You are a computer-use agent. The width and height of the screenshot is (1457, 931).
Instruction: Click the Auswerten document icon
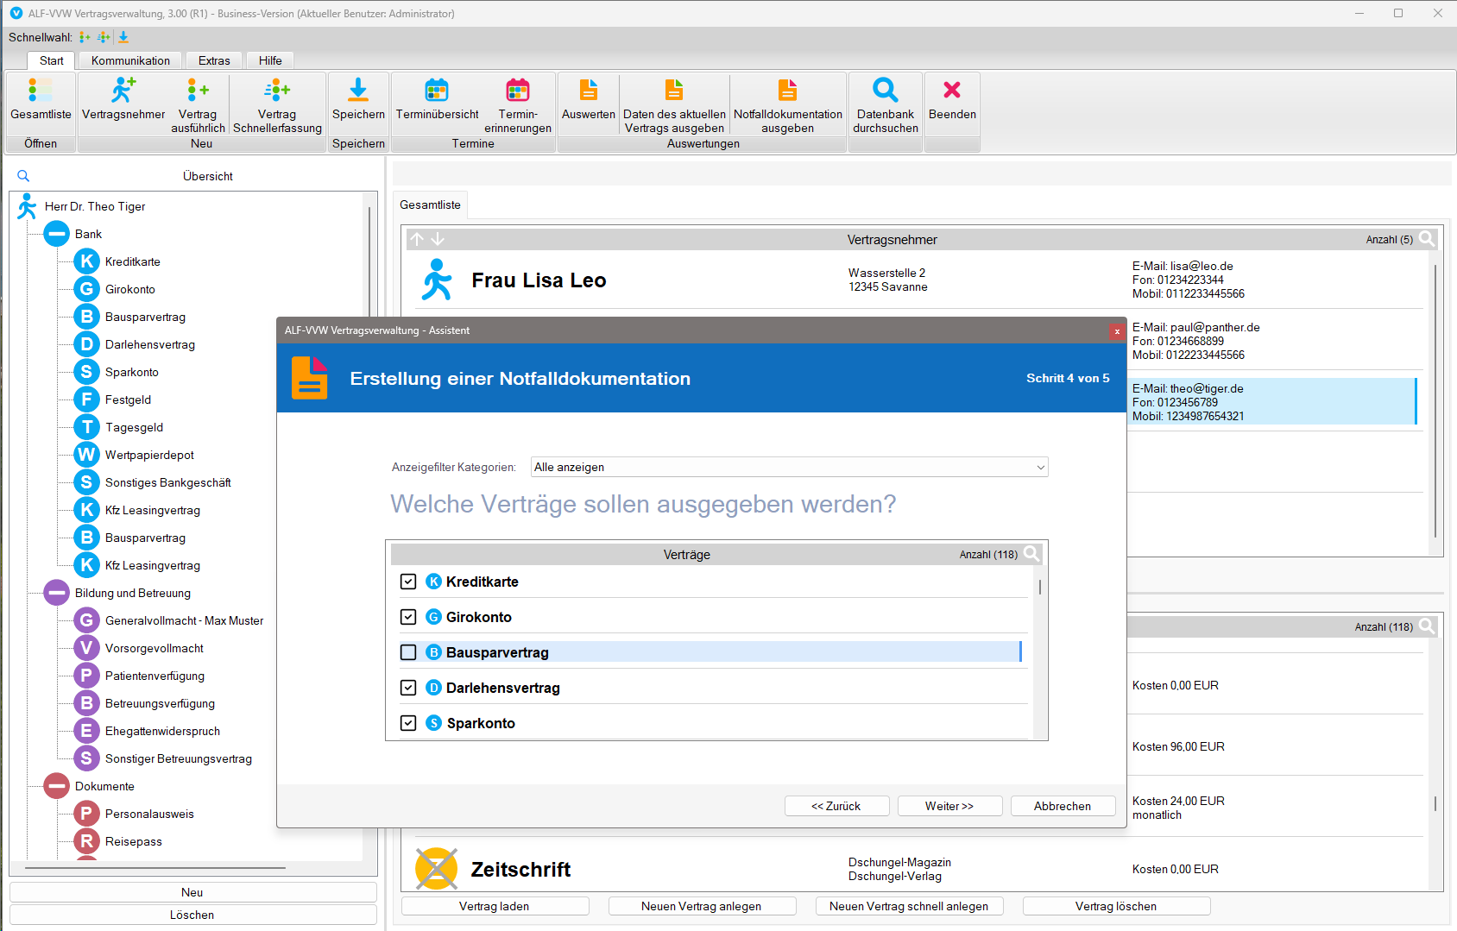tap(588, 91)
